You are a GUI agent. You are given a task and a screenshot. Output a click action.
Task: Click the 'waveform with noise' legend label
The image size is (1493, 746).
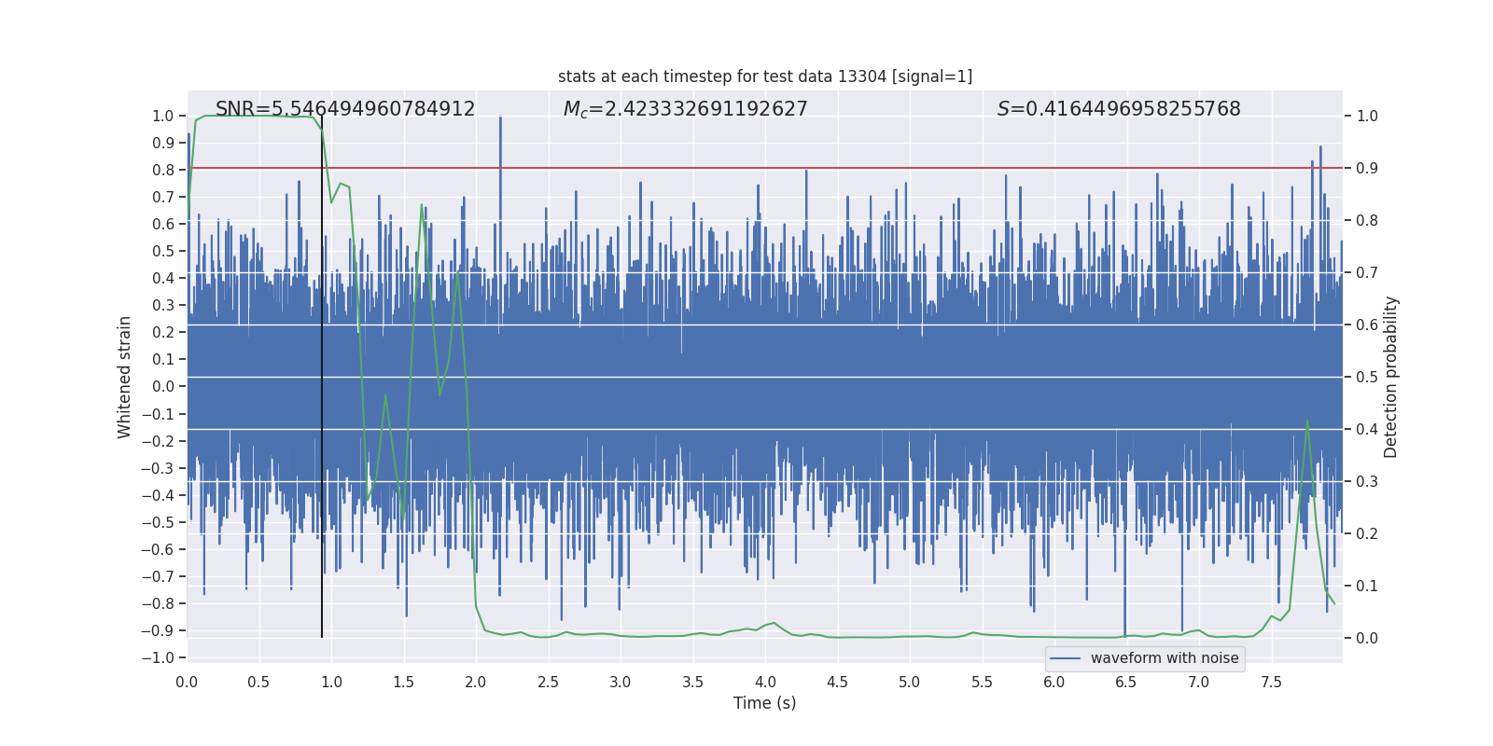(1165, 658)
